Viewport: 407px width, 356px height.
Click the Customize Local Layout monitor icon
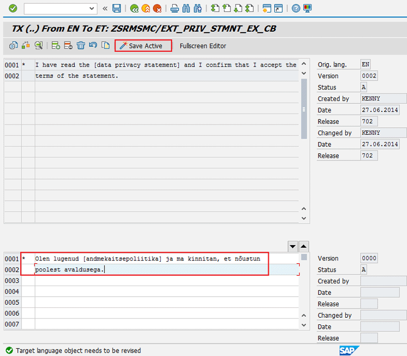308,8
